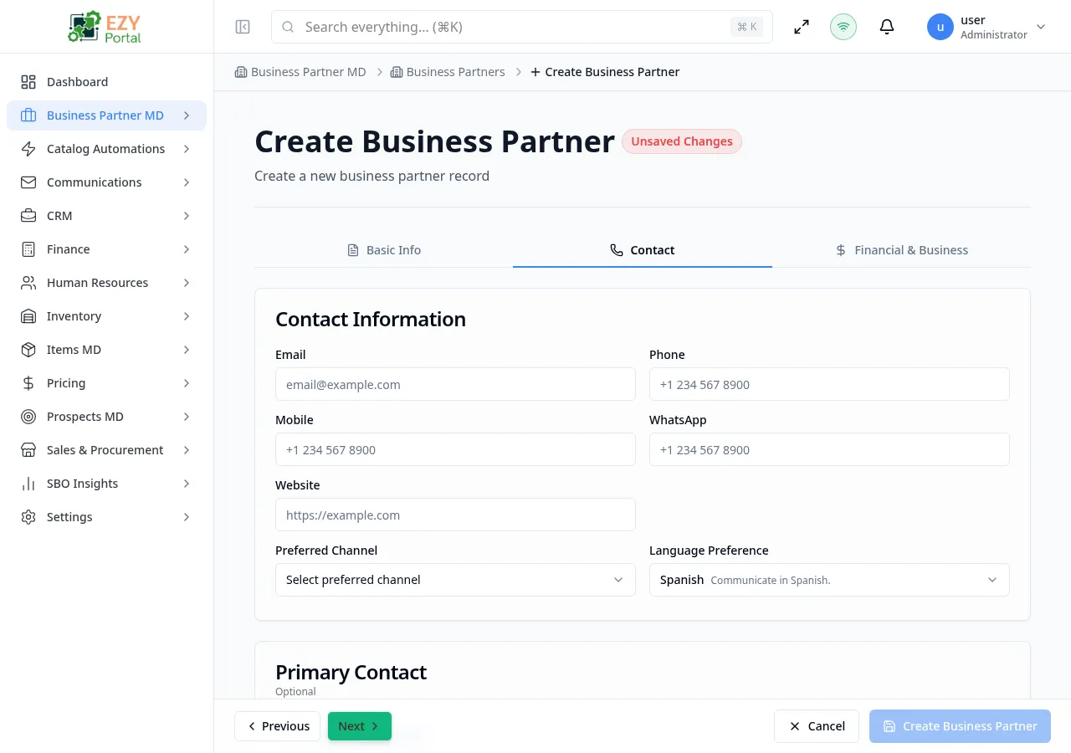Click the sidebar collapse panel icon
Viewport: 1071px width, 753px height.
pos(242,27)
